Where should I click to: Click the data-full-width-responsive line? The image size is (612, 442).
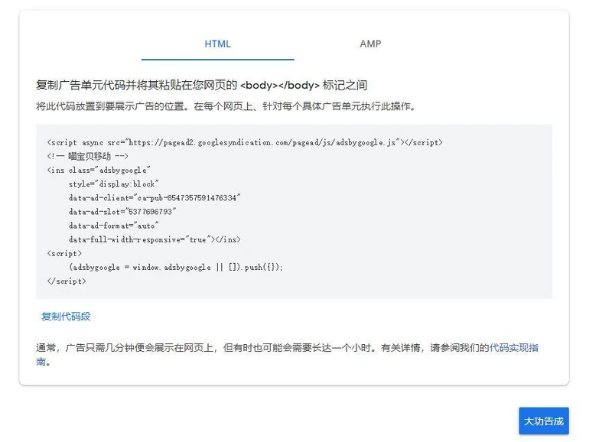pos(155,239)
